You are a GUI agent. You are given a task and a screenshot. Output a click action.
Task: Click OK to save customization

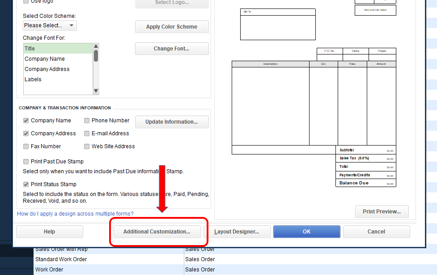point(306,232)
